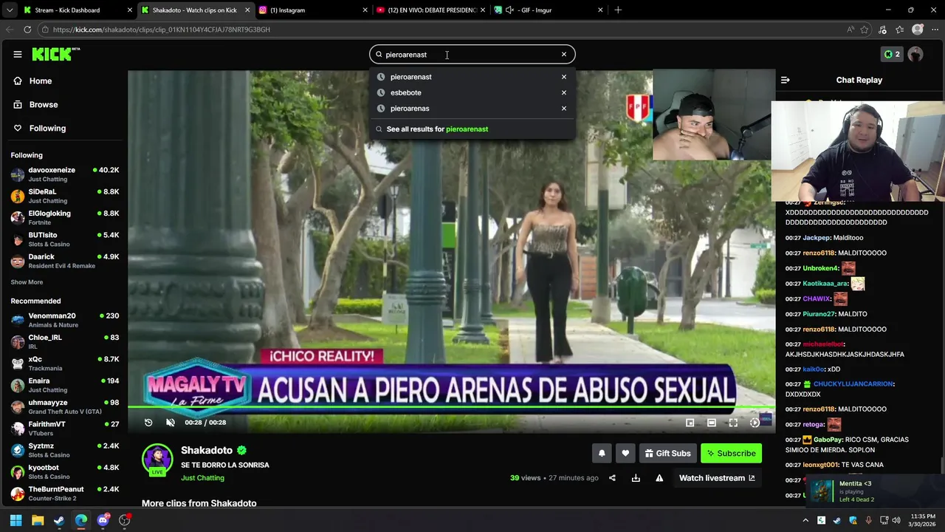The image size is (945, 532).
Task: Click the KICK logo
Action: click(56, 54)
